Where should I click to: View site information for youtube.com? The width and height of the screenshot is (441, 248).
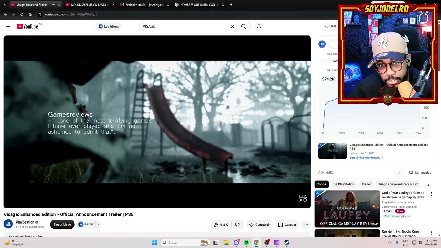tap(40, 14)
